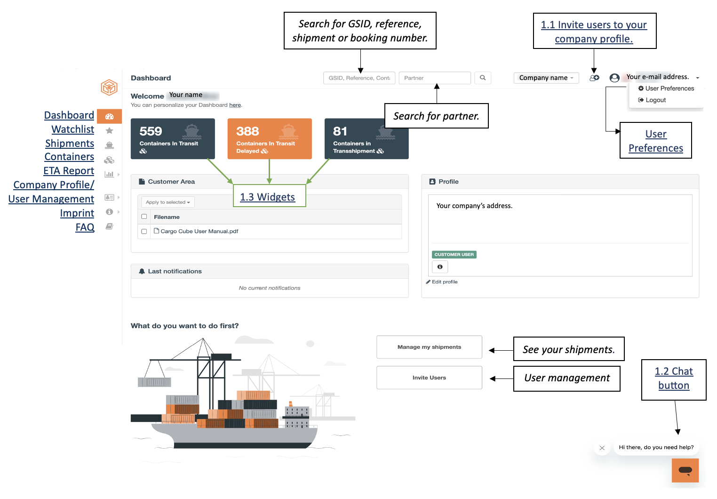717x499 pixels.
Task: Open the orange chat button
Action: (685, 470)
